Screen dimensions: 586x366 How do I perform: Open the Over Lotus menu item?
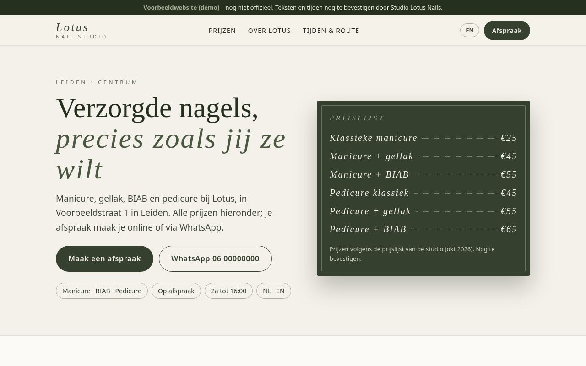click(269, 31)
